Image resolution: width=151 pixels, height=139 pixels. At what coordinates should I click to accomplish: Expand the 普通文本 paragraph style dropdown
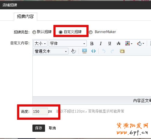click(x=51, y=51)
